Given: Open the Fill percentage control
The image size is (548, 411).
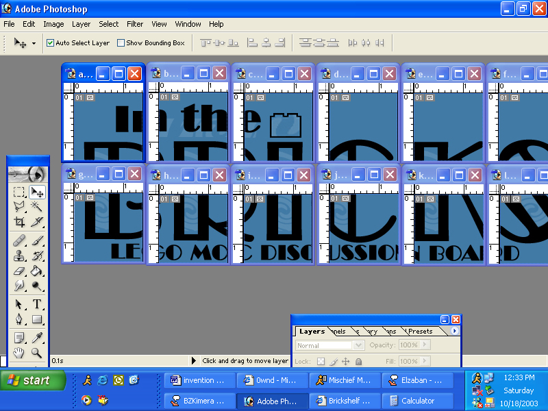Looking at the screenshot, I should pyautogui.click(x=424, y=361).
